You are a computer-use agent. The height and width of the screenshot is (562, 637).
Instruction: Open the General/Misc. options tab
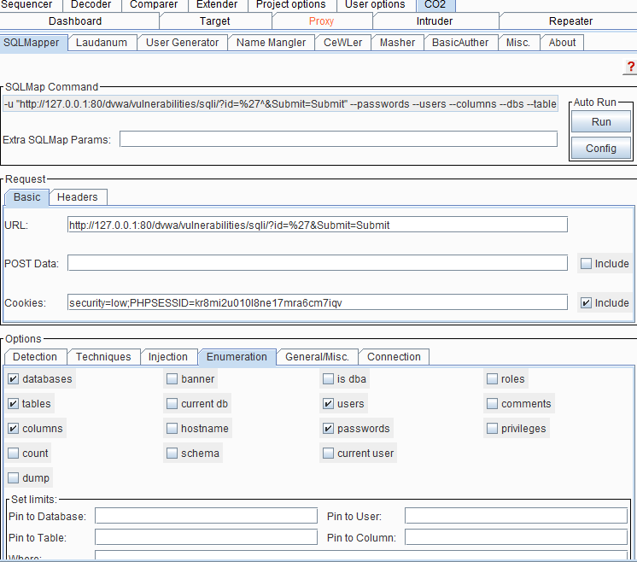318,357
